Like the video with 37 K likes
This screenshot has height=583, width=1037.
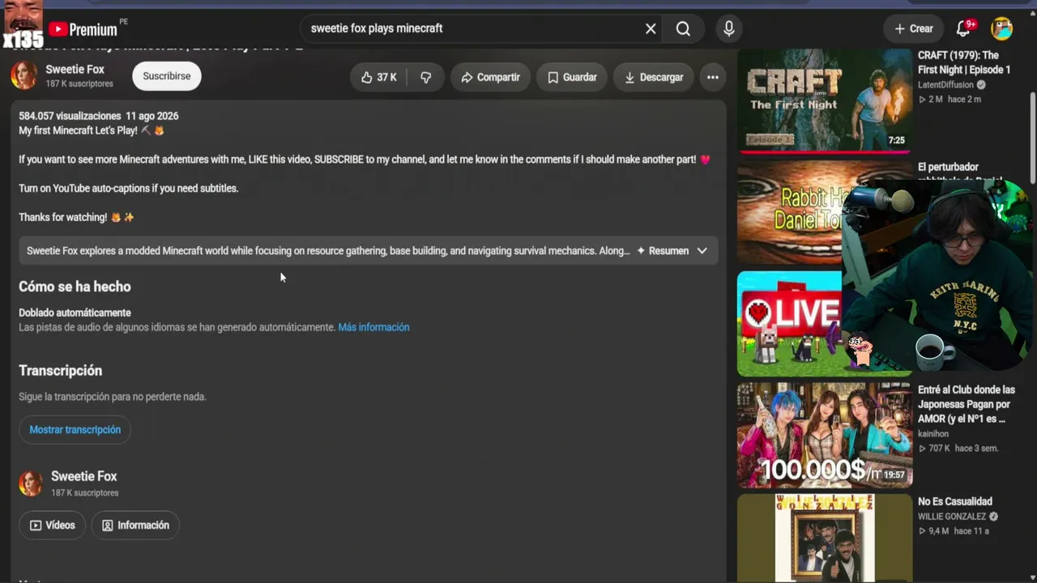379,77
